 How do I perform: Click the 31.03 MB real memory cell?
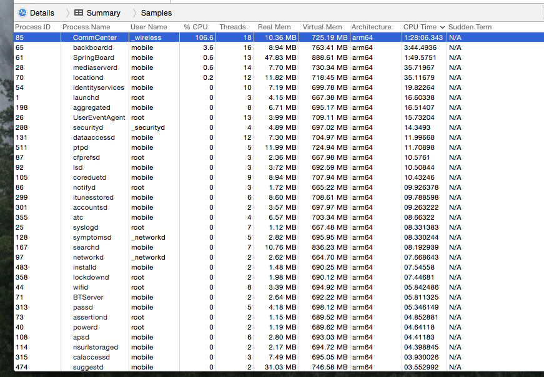click(x=280, y=367)
